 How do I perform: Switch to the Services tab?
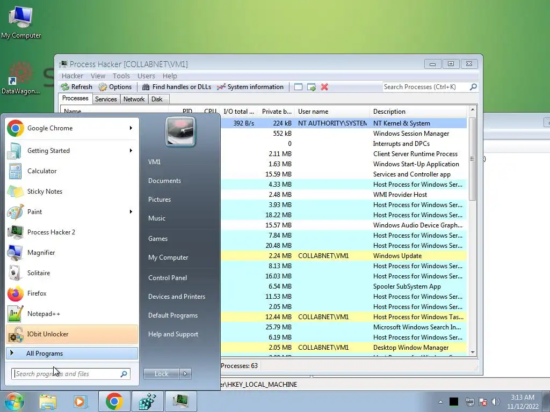106,99
